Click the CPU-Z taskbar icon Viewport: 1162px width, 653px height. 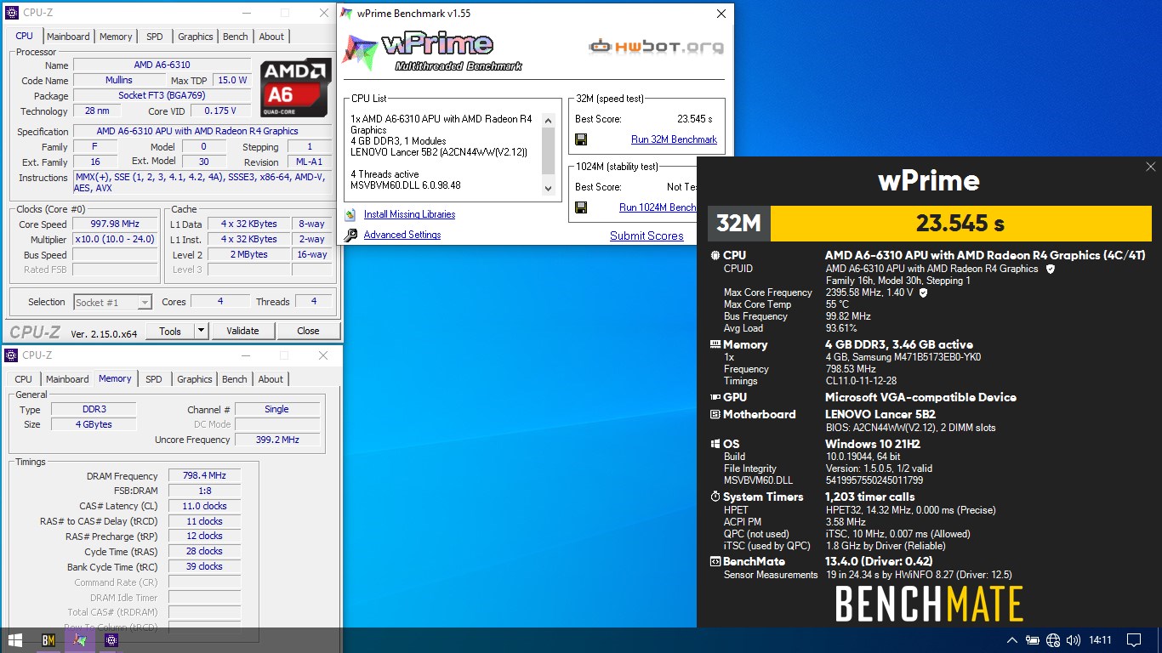(111, 639)
